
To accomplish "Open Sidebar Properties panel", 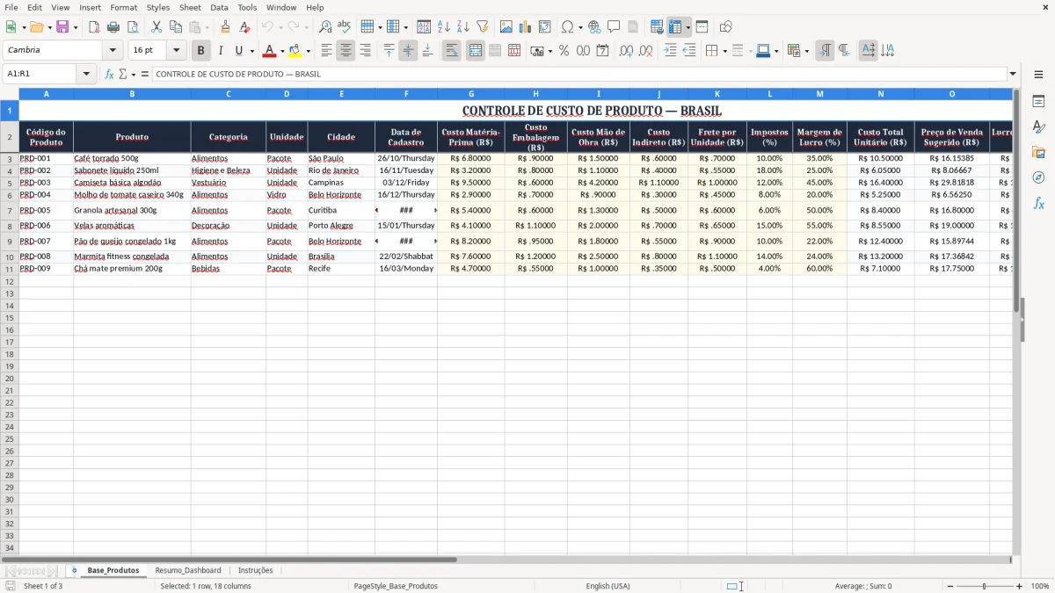I will point(1038,102).
